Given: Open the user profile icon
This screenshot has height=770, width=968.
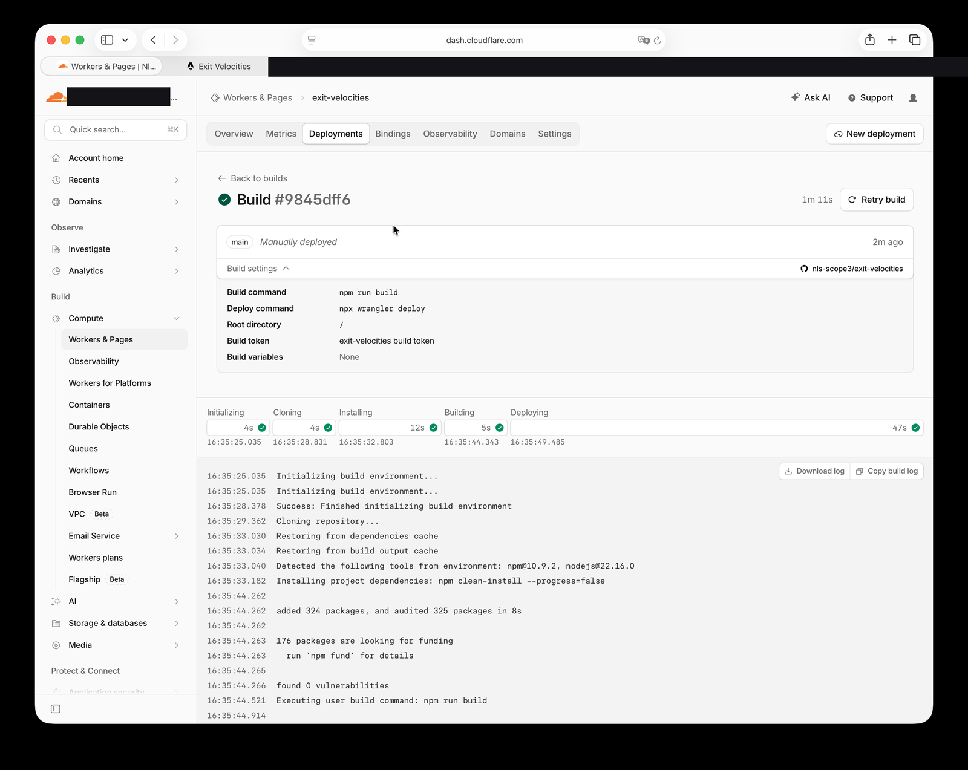Looking at the screenshot, I should coord(914,97).
